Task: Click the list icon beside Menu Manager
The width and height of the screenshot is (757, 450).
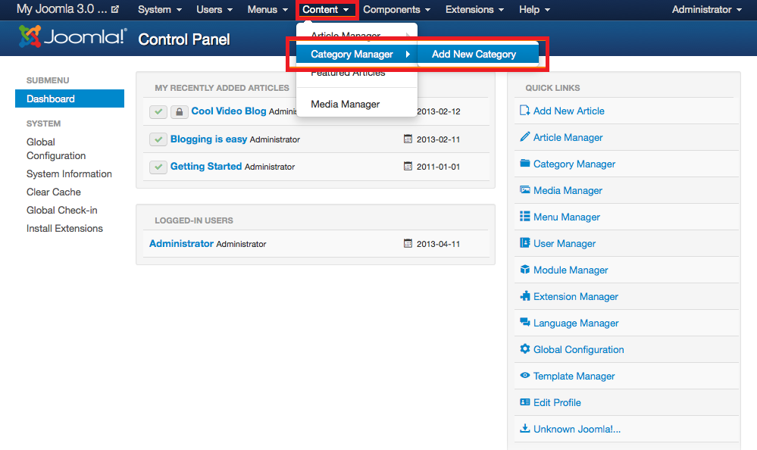Action: (525, 217)
